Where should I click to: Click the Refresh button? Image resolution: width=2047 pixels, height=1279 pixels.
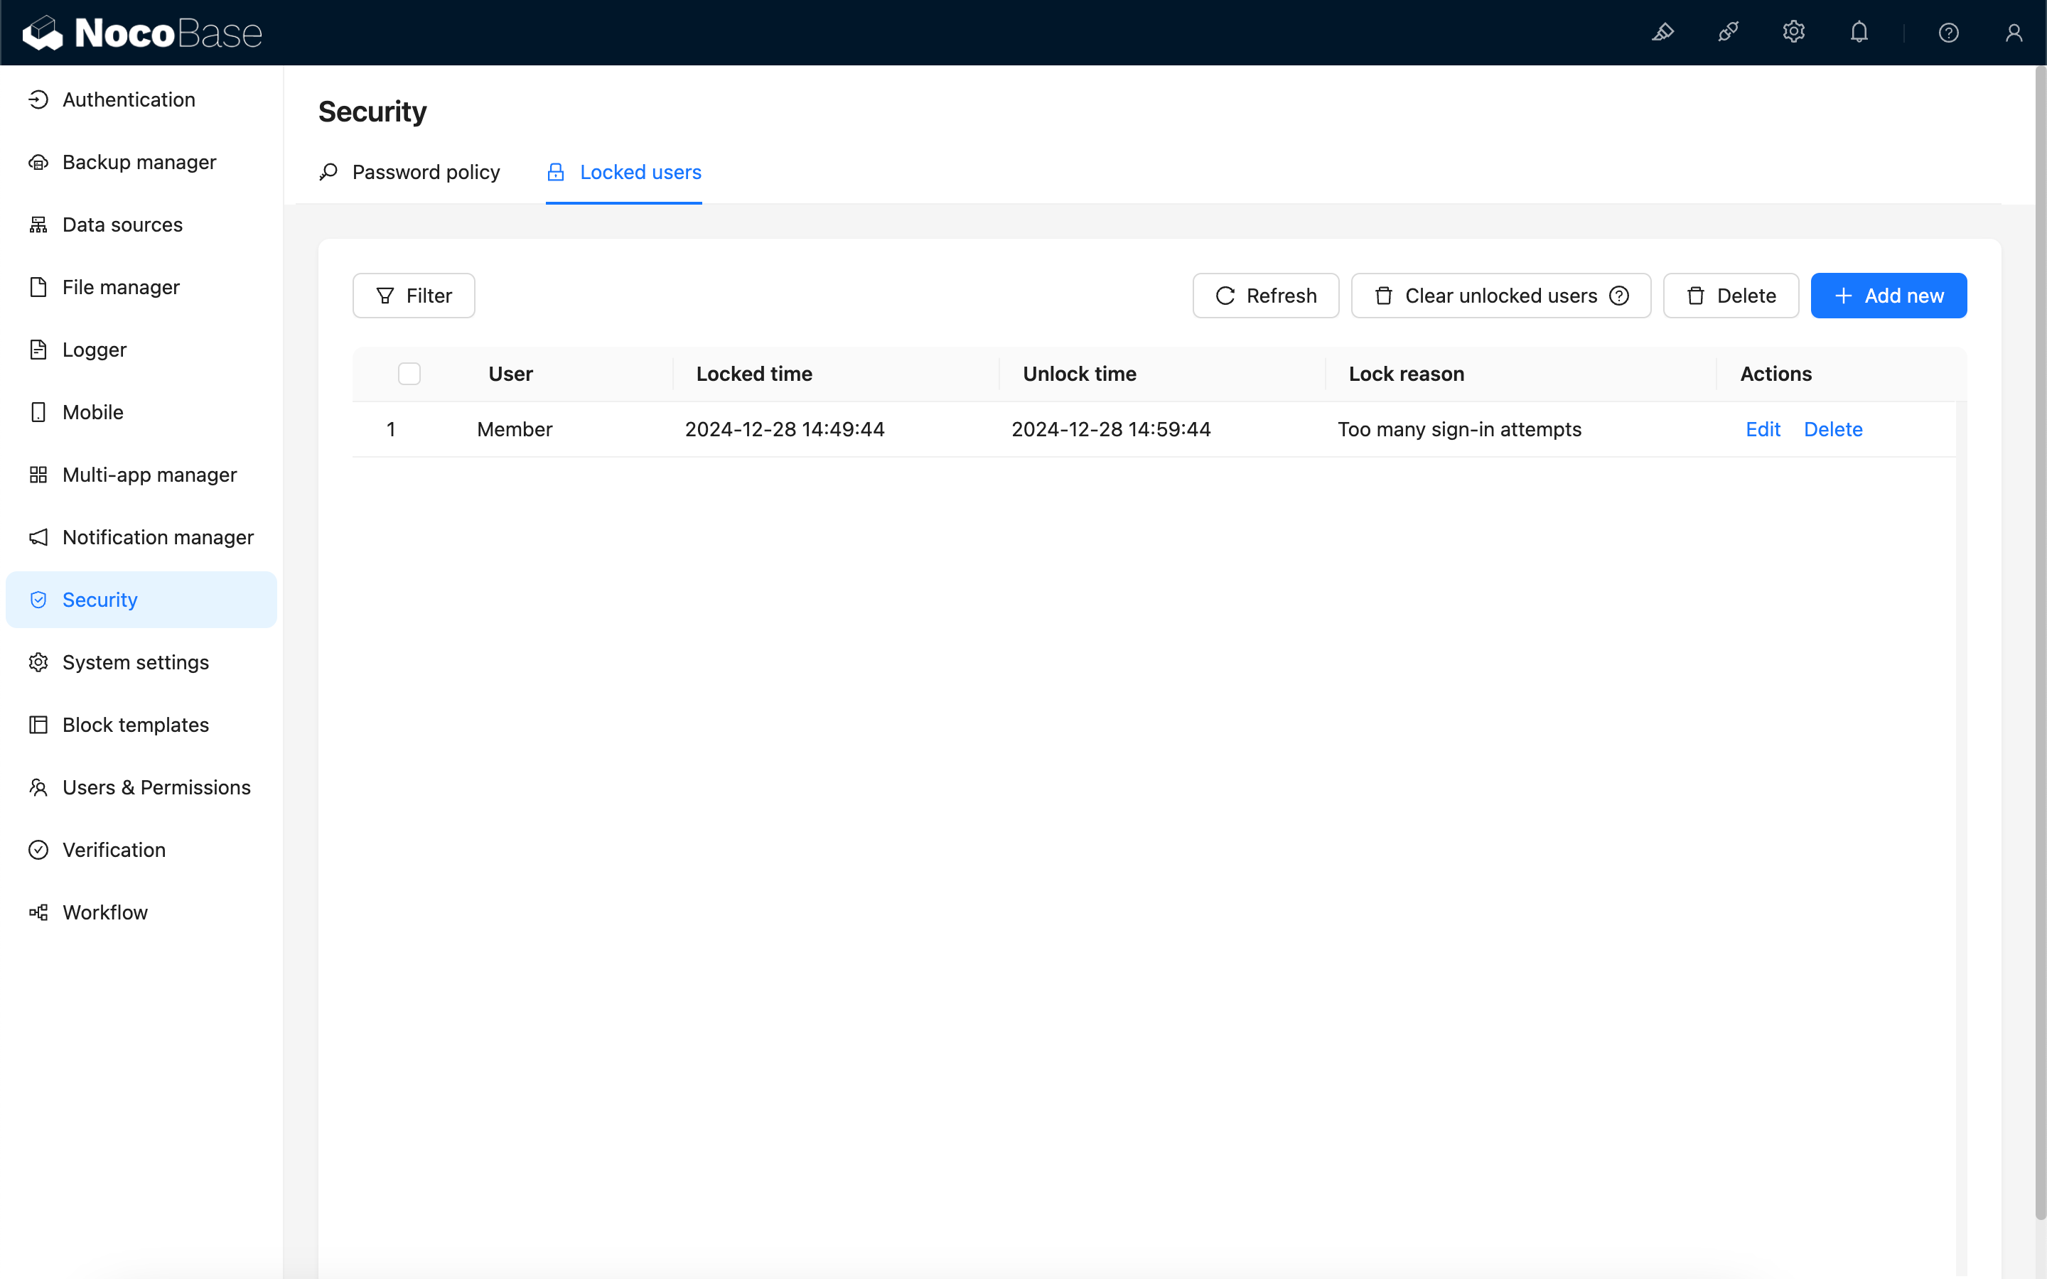click(x=1265, y=295)
